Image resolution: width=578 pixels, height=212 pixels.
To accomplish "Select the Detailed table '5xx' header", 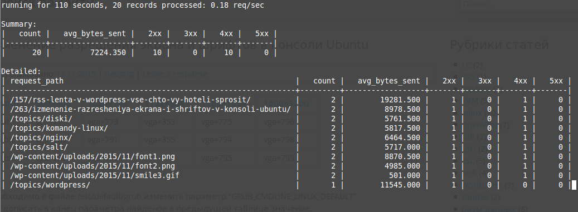I will (556, 81).
